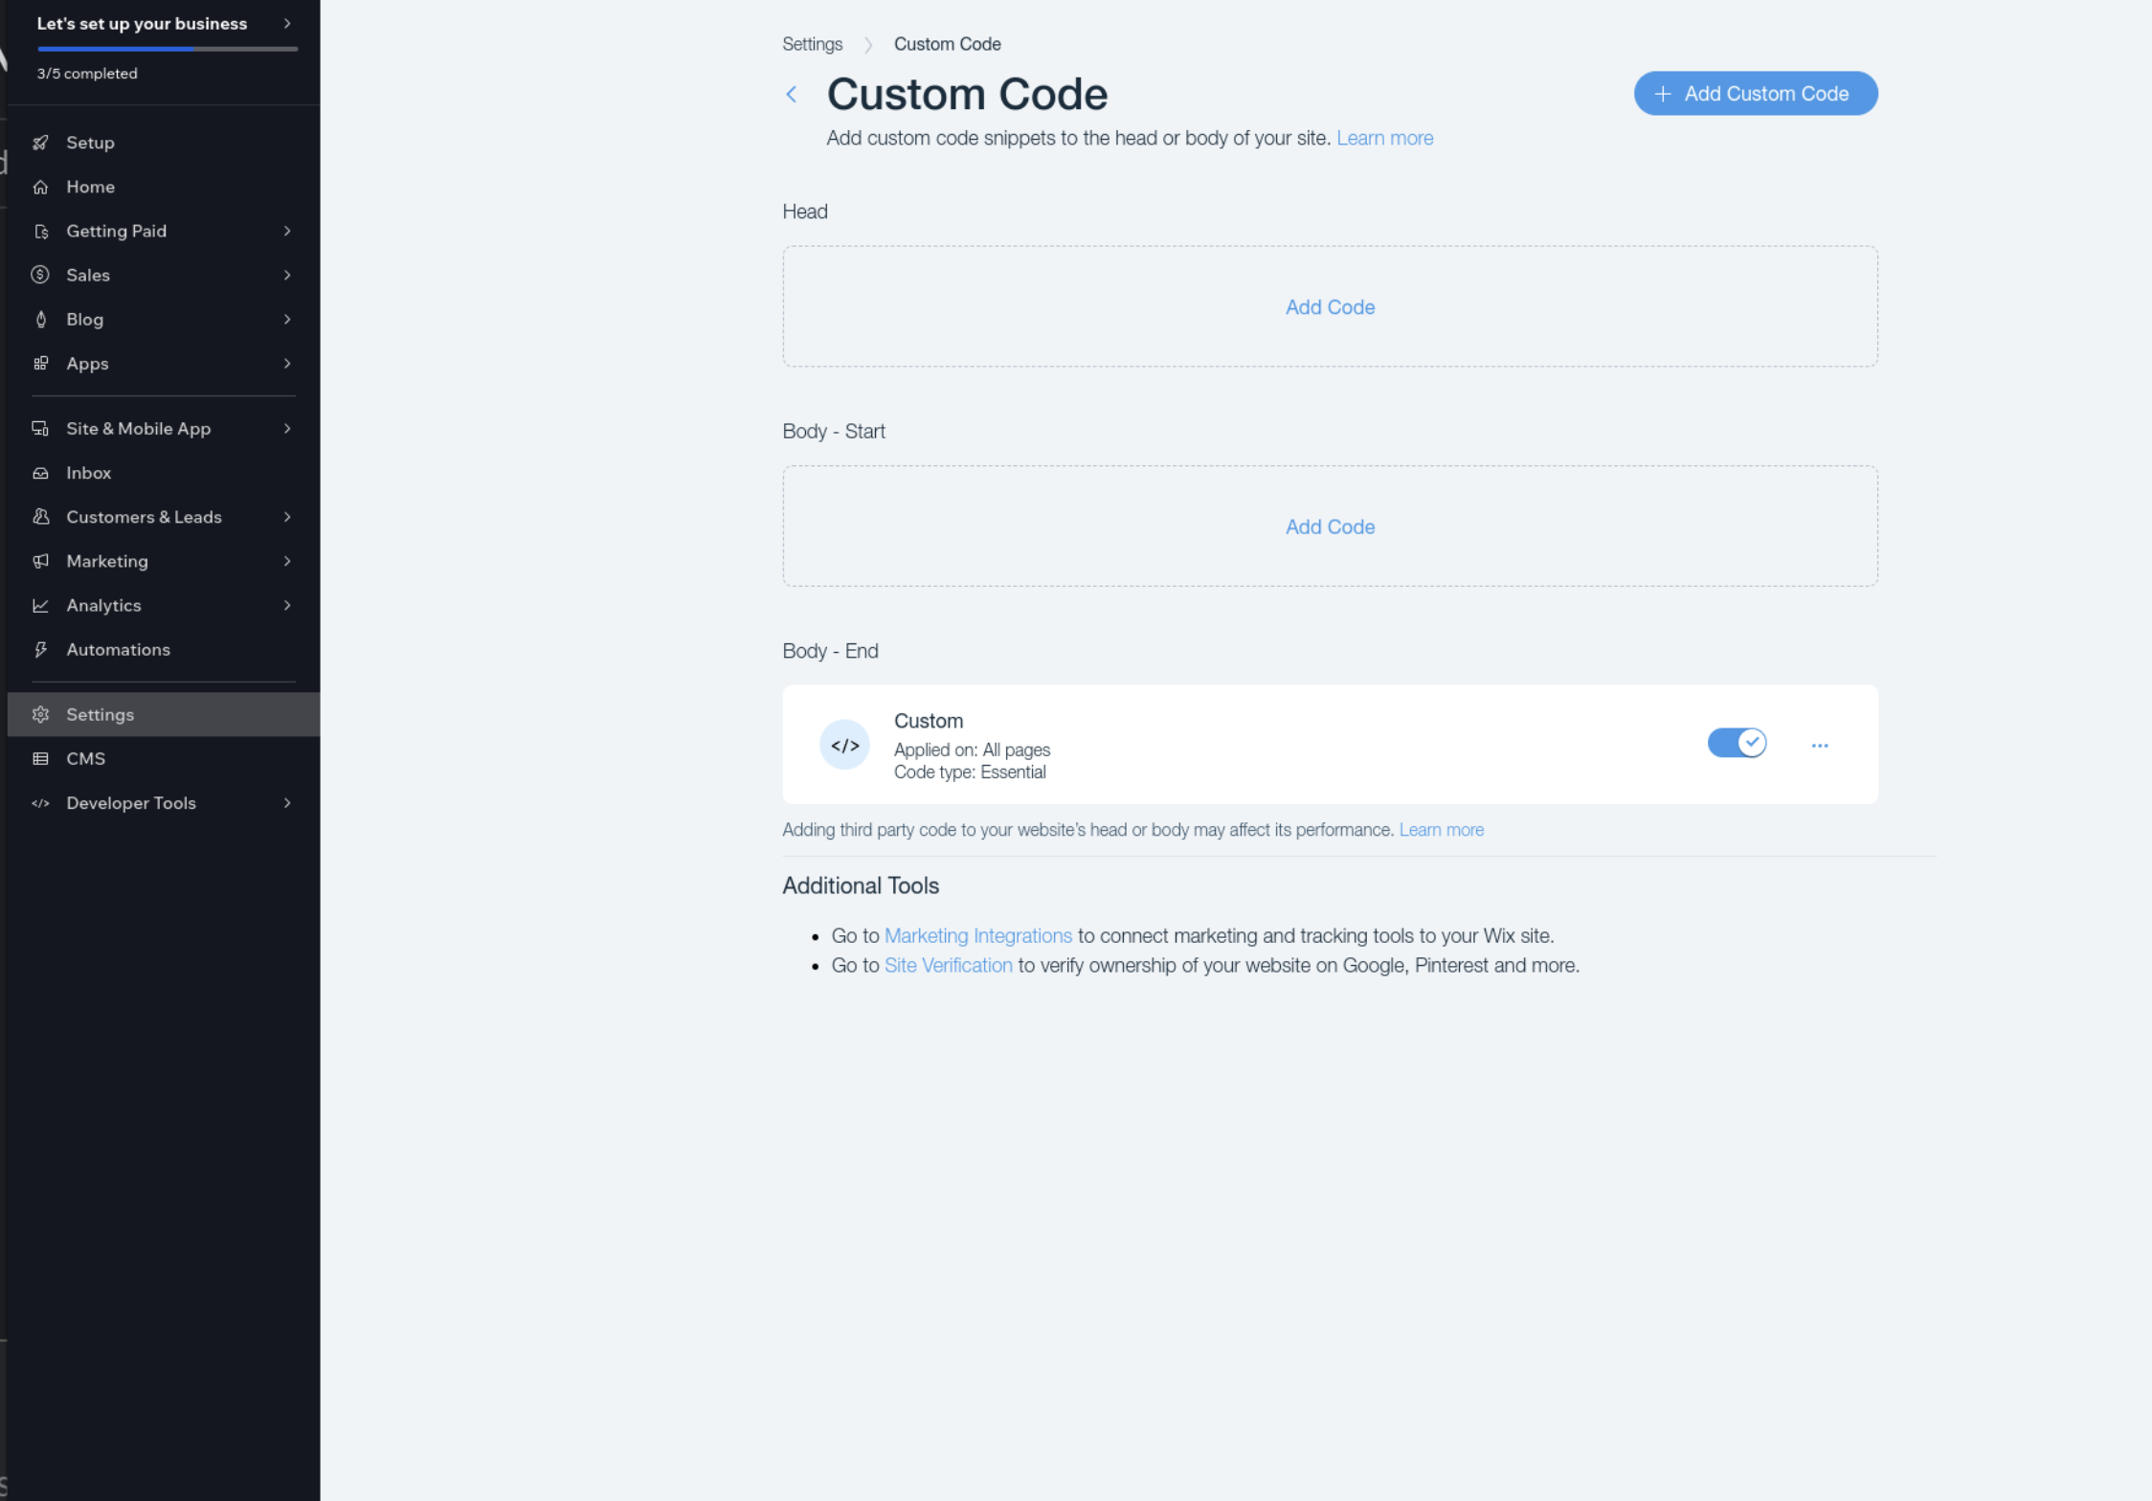The width and height of the screenshot is (2152, 1501).
Task: Click Add Code in the Head section
Action: 1330,307
